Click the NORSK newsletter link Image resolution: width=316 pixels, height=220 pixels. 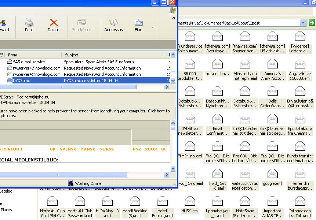coord(107,149)
